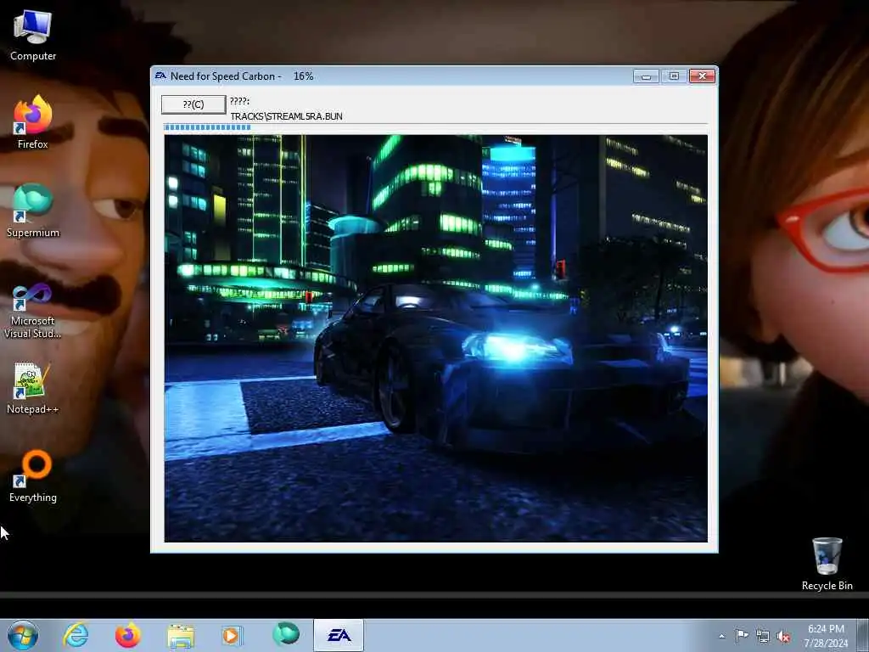Image resolution: width=869 pixels, height=652 pixels.
Task: Open the Action Center flag icon
Action: coord(742,635)
